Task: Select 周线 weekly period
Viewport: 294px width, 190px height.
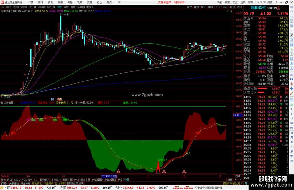Action: point(66,7)
